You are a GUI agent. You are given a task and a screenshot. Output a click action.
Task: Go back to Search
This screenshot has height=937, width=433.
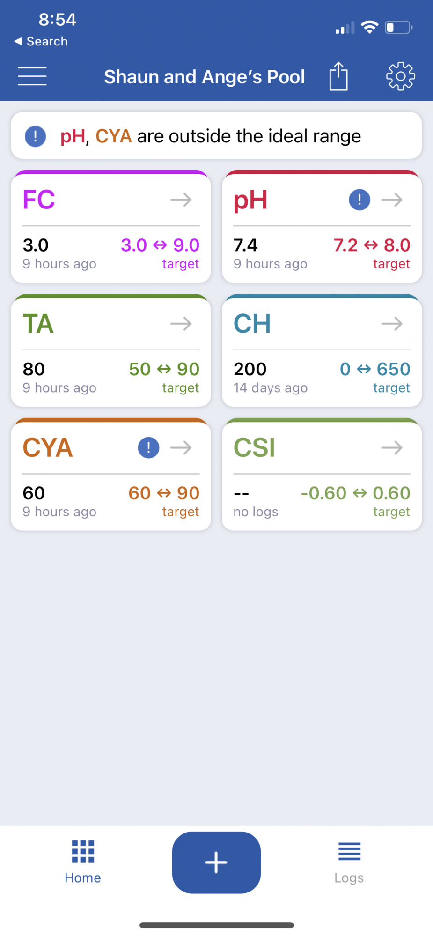point(41,41)
